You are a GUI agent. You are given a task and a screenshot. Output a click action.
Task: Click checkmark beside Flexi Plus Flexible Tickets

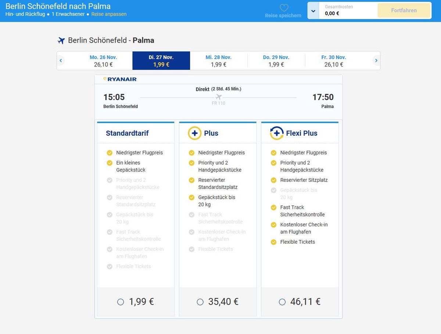pos(273,242)
